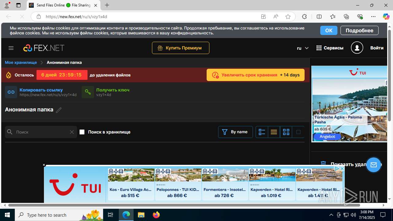Viewport: 393px width, 221px height.
Task: Click the copy link chain icon
Action: pyautogui.click(x=11, y=92)
